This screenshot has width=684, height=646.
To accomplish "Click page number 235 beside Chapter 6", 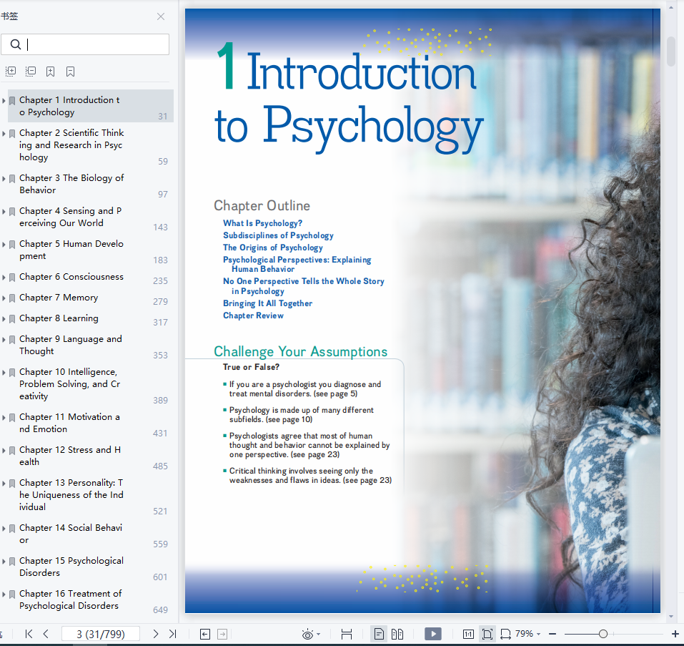I will pyautogui.click(x=160, y=281).
